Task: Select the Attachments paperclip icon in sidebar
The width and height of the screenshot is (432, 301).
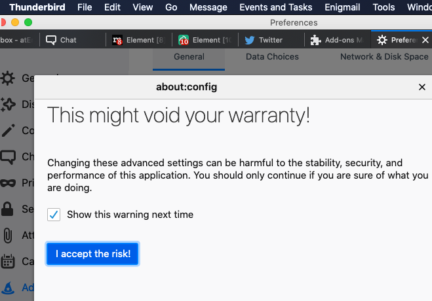Action: pos(8,236)
